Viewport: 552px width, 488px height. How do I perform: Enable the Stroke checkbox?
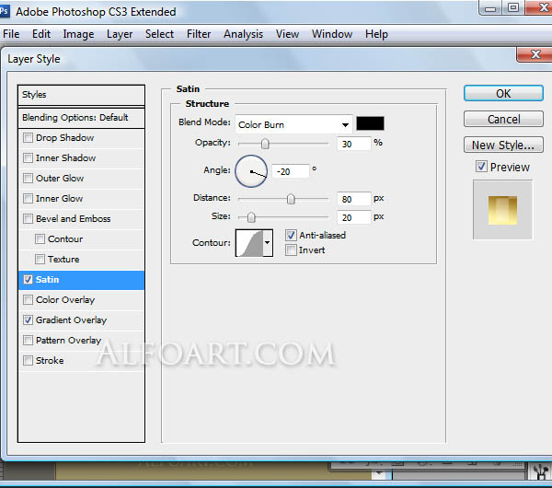pos(28,360)
